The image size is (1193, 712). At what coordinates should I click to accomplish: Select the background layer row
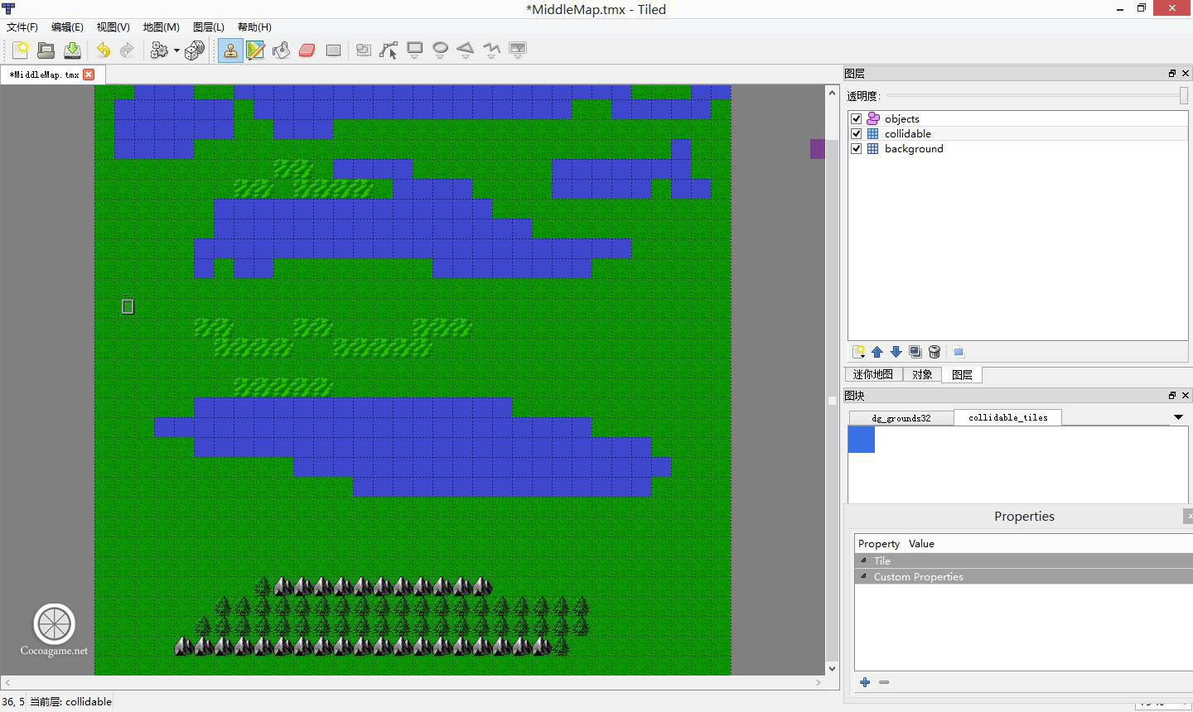click(x=1018, y=148)
